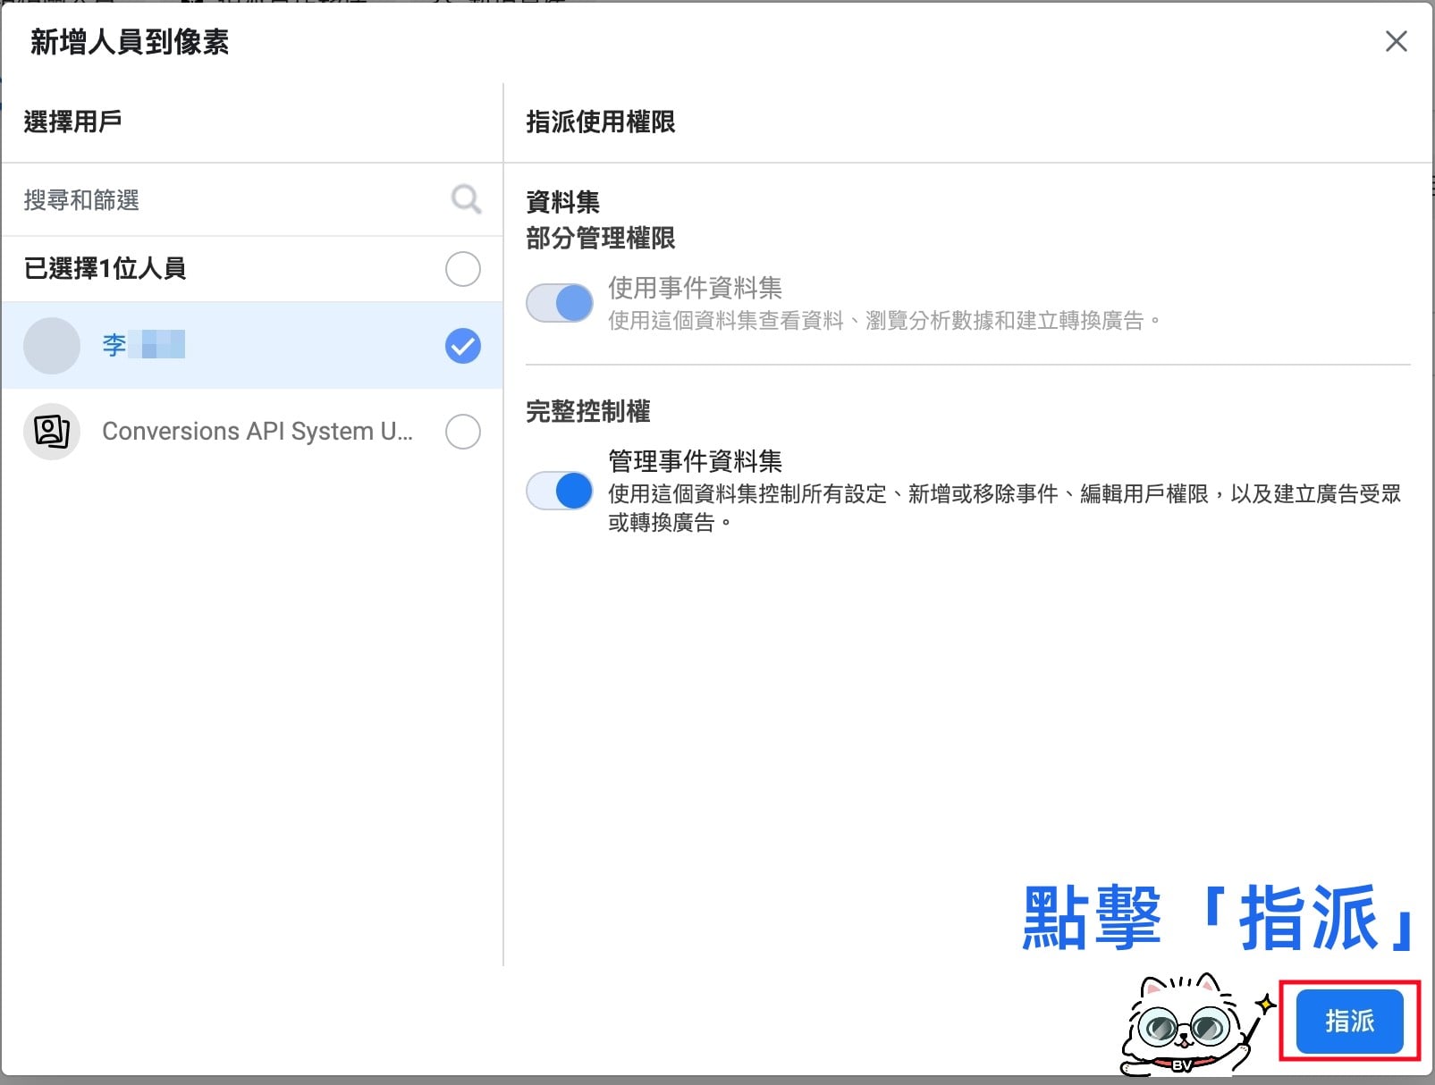Click the 指派使用權限 header
The image size is (1435, 1085).
tap(601, 122)
